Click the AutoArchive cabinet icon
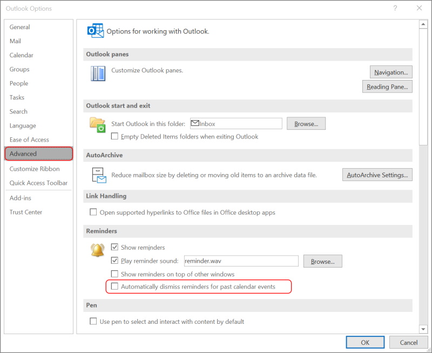432x353 pixels. point(98,175)
